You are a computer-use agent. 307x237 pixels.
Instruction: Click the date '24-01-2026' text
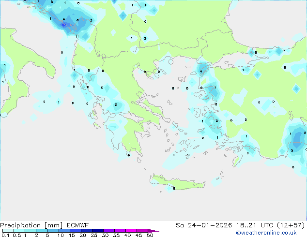point(210,225)
